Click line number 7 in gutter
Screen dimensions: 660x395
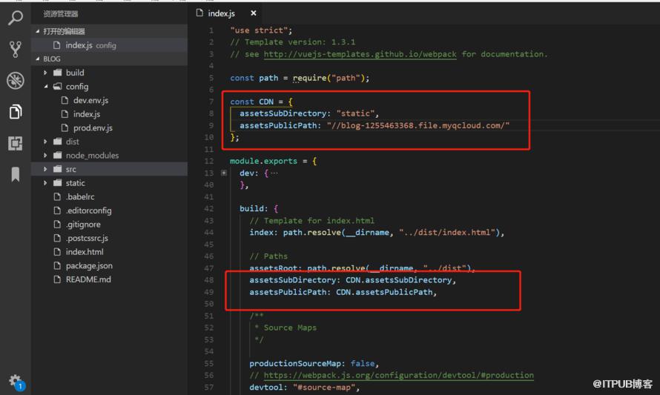(x=211, y=102)
